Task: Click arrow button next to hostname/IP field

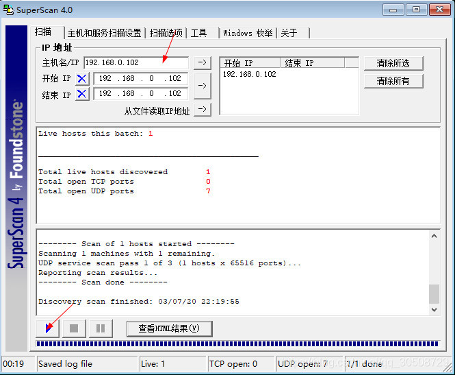Action: pyautogui.click(x=203, y=62)
